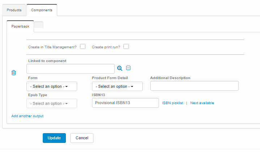
Task: Focus the Linked to component field
Action: tap(71, 69)
